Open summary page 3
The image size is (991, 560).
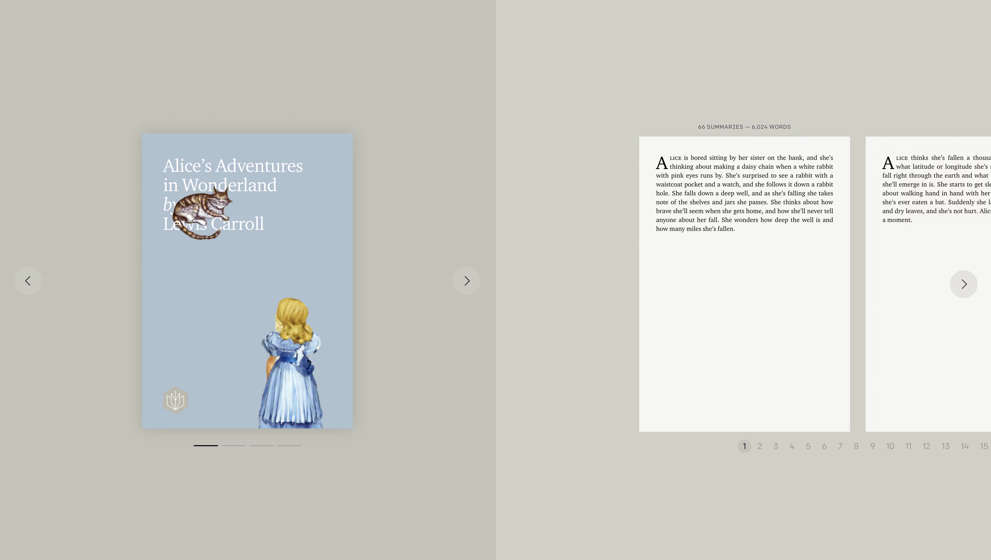pos(776,446)
